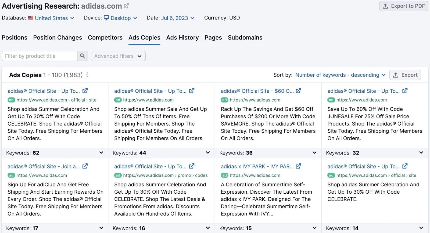Open the first ad title with 62 keywords

(x=44, y=91)
